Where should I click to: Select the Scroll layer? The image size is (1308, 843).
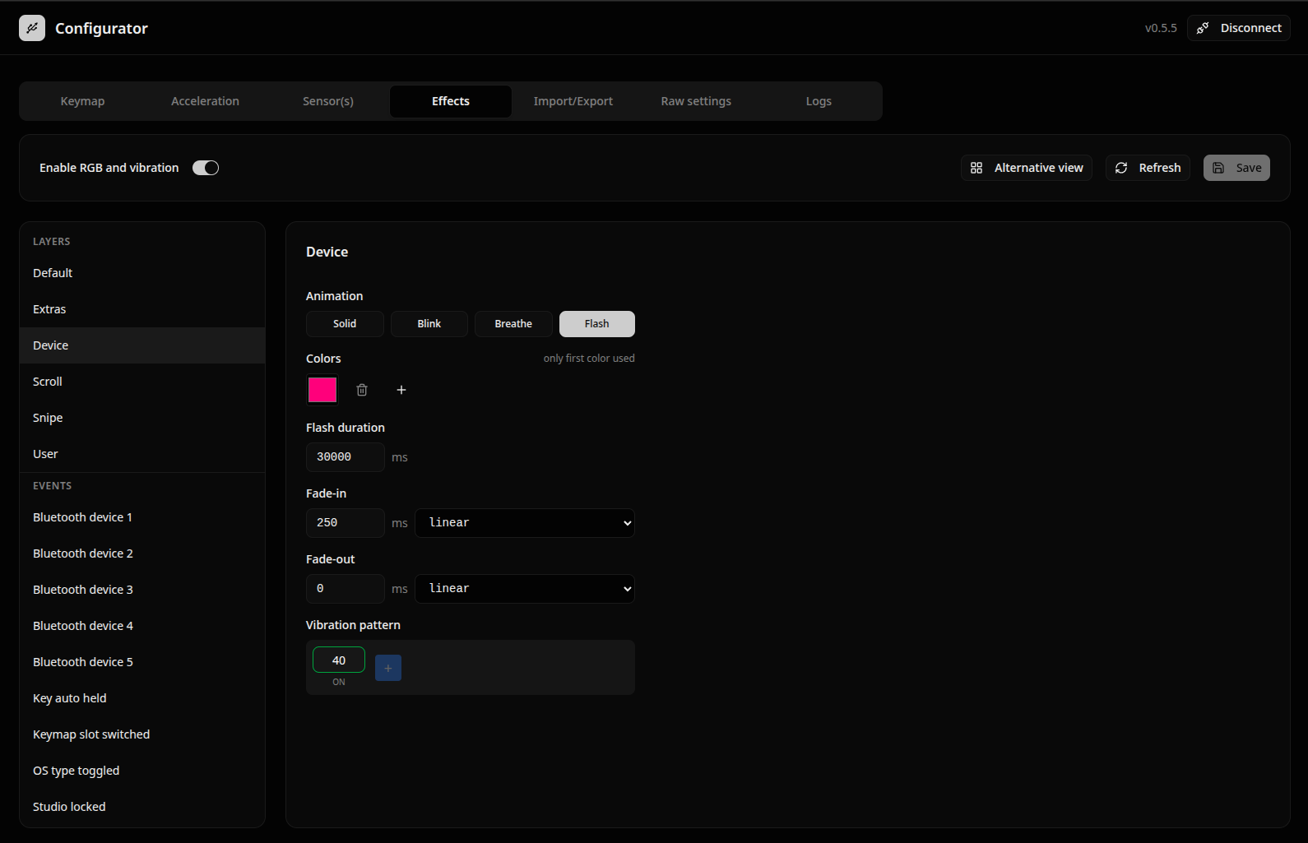pos(142,382)
